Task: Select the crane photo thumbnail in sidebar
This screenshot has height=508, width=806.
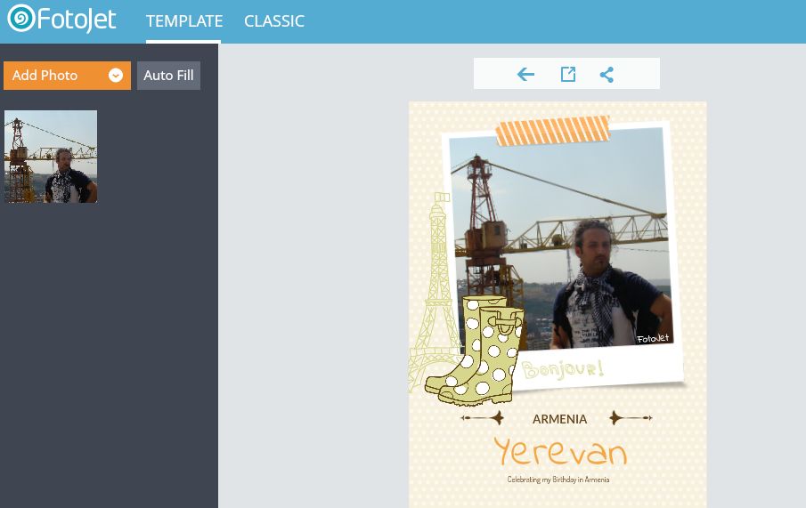Action: point(51,157)
